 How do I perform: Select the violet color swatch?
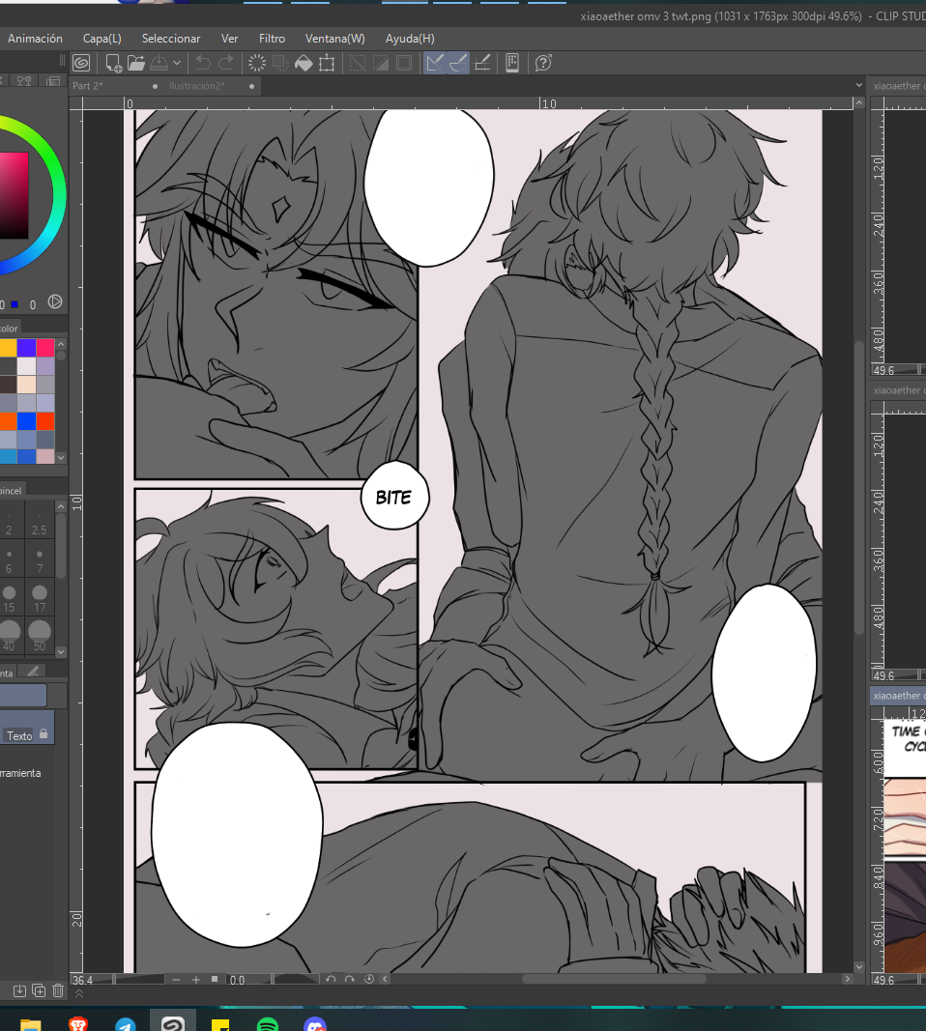coord(26,347)
